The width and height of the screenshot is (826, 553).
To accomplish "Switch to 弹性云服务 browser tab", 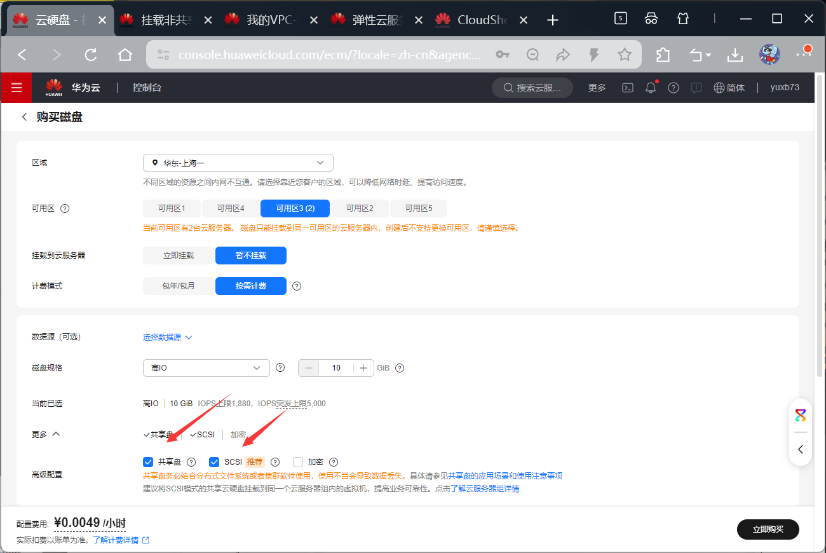I will tap(377, 20).
